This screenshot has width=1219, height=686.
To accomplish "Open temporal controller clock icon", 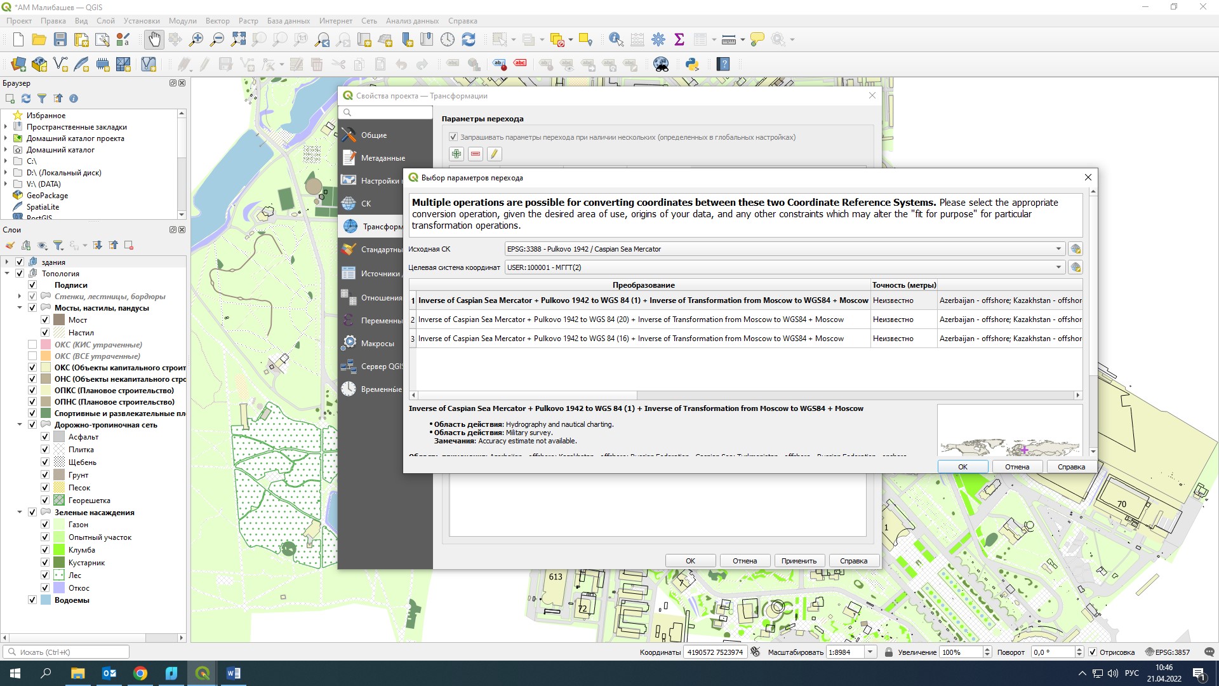I will click(448, 40).
